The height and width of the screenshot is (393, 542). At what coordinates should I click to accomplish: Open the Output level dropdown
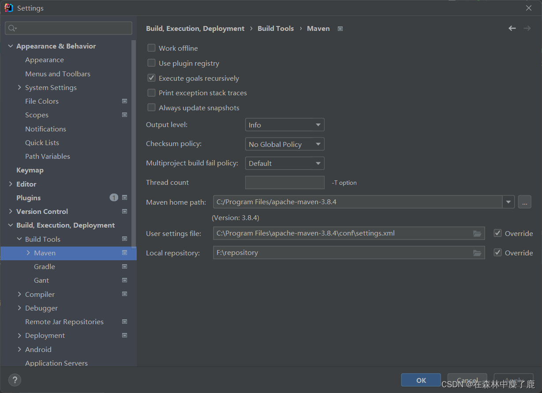coord(285,125)
